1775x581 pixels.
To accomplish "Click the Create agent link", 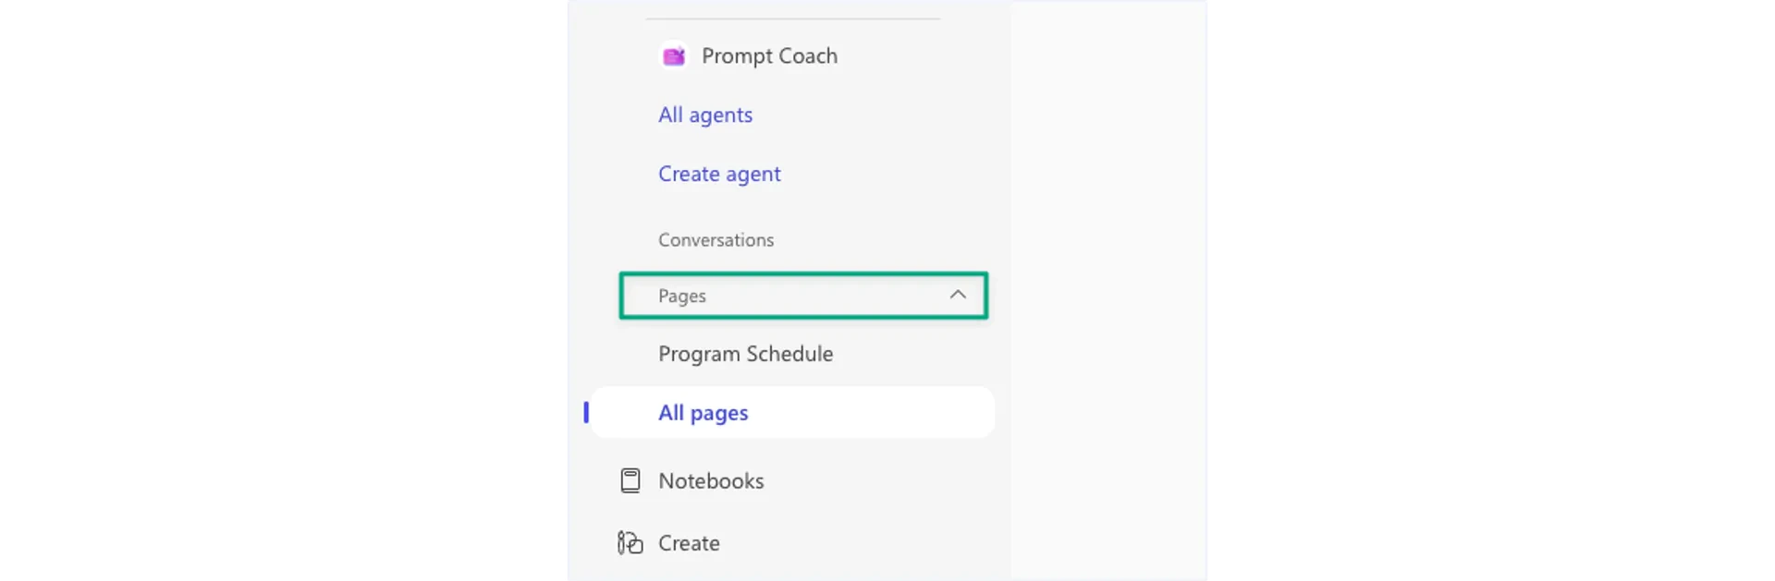I will [x=719, y=174].
